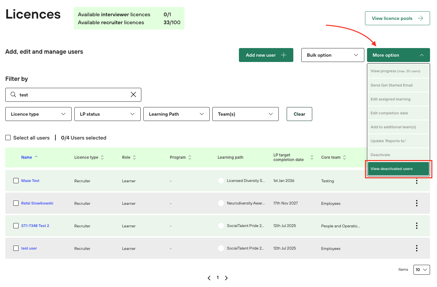Open View licence pools
437x287 pixels.
coord(397,18)
